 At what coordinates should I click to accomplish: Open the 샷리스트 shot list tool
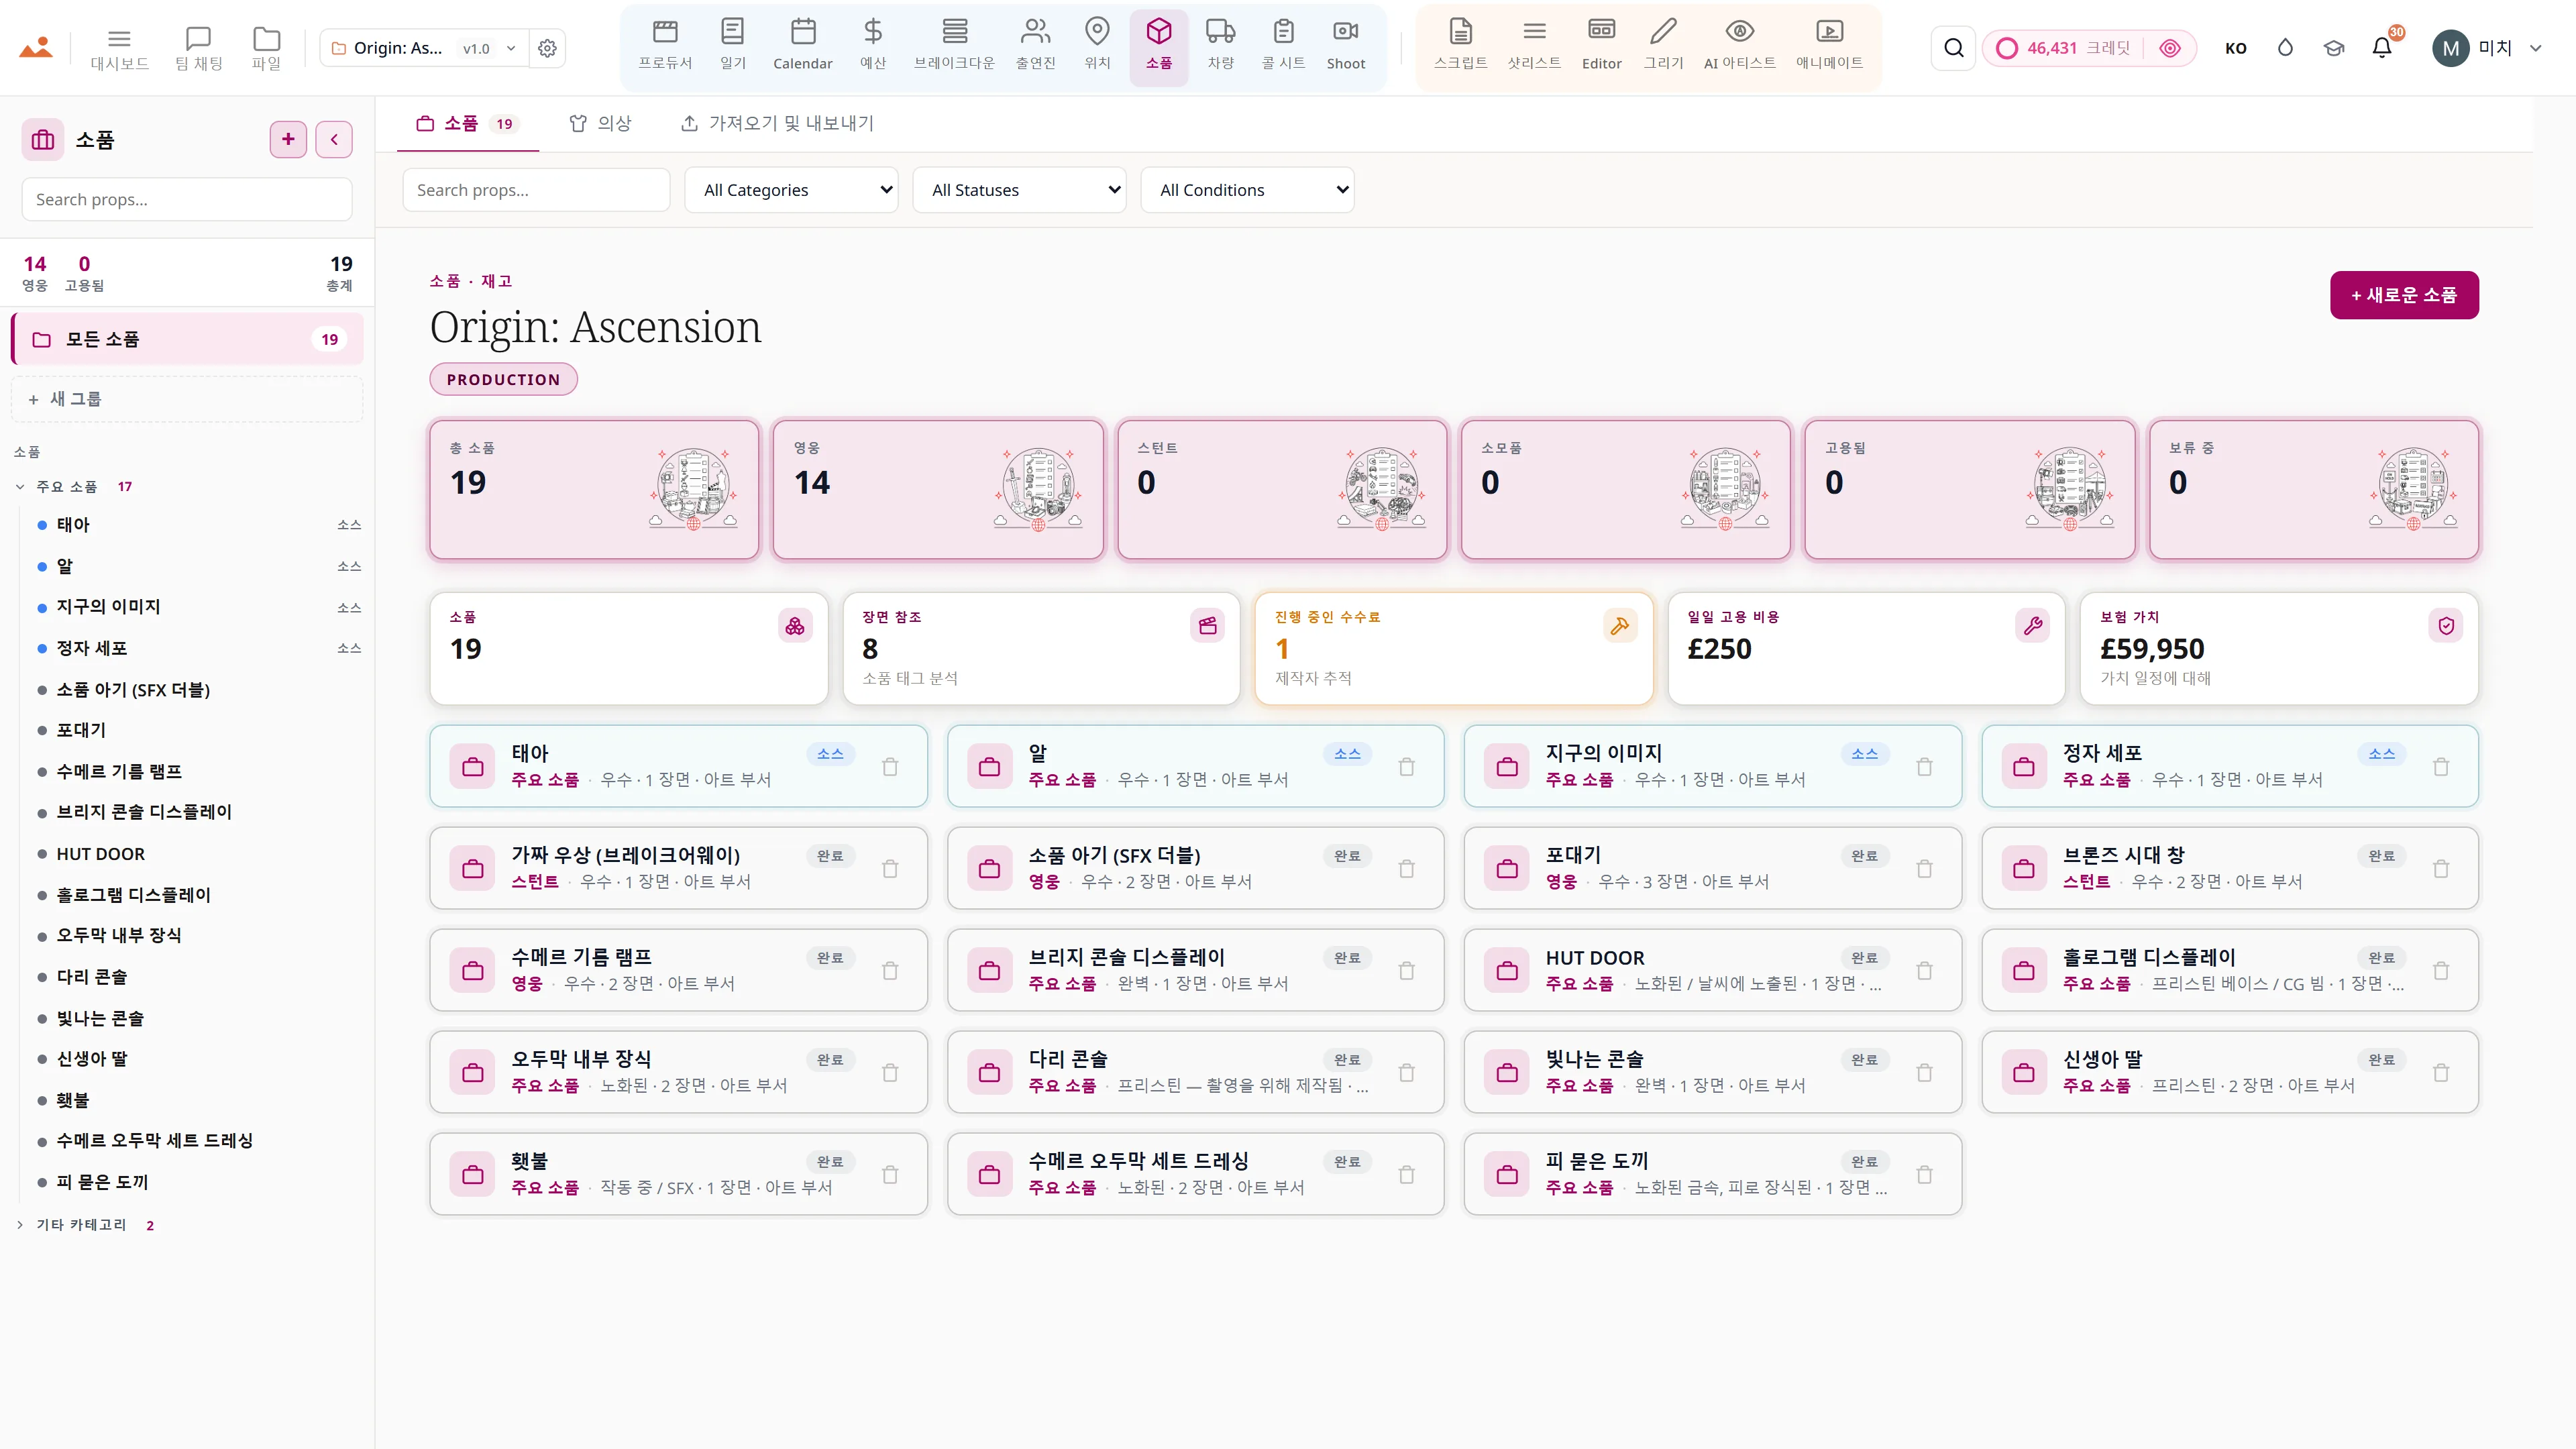pos(1534,45)
